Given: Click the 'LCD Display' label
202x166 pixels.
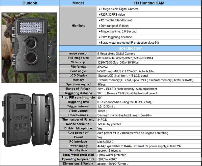Looking at the screenshot, I should [78, 75].
